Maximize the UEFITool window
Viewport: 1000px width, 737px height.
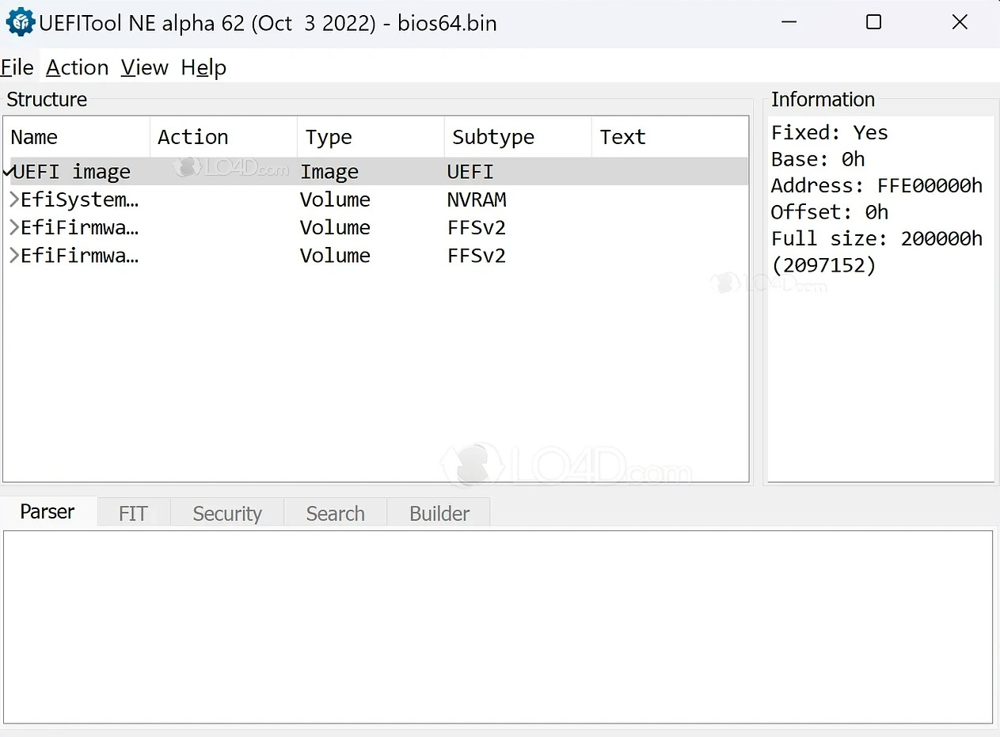pyautogui.click(x=873, y=22)
